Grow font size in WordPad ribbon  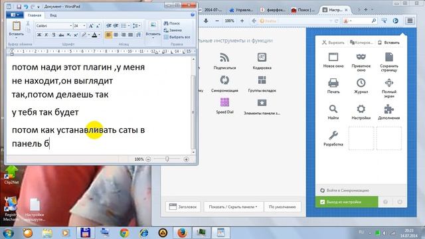pyautogui.click(x=91, y=26)
